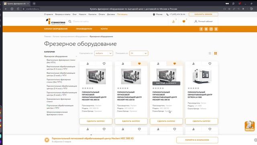This screenshot has height=145, width=257.
Task: Select Широкоуниверсальные фрезерные станки category
Action: (x=57, y=113)
